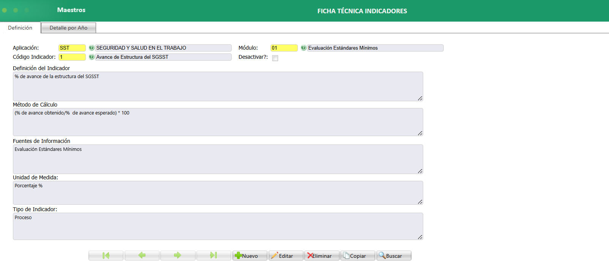The image size is (609, 265).
Task: Click the Tipo de Indicador text area
Action: point(218,226)
